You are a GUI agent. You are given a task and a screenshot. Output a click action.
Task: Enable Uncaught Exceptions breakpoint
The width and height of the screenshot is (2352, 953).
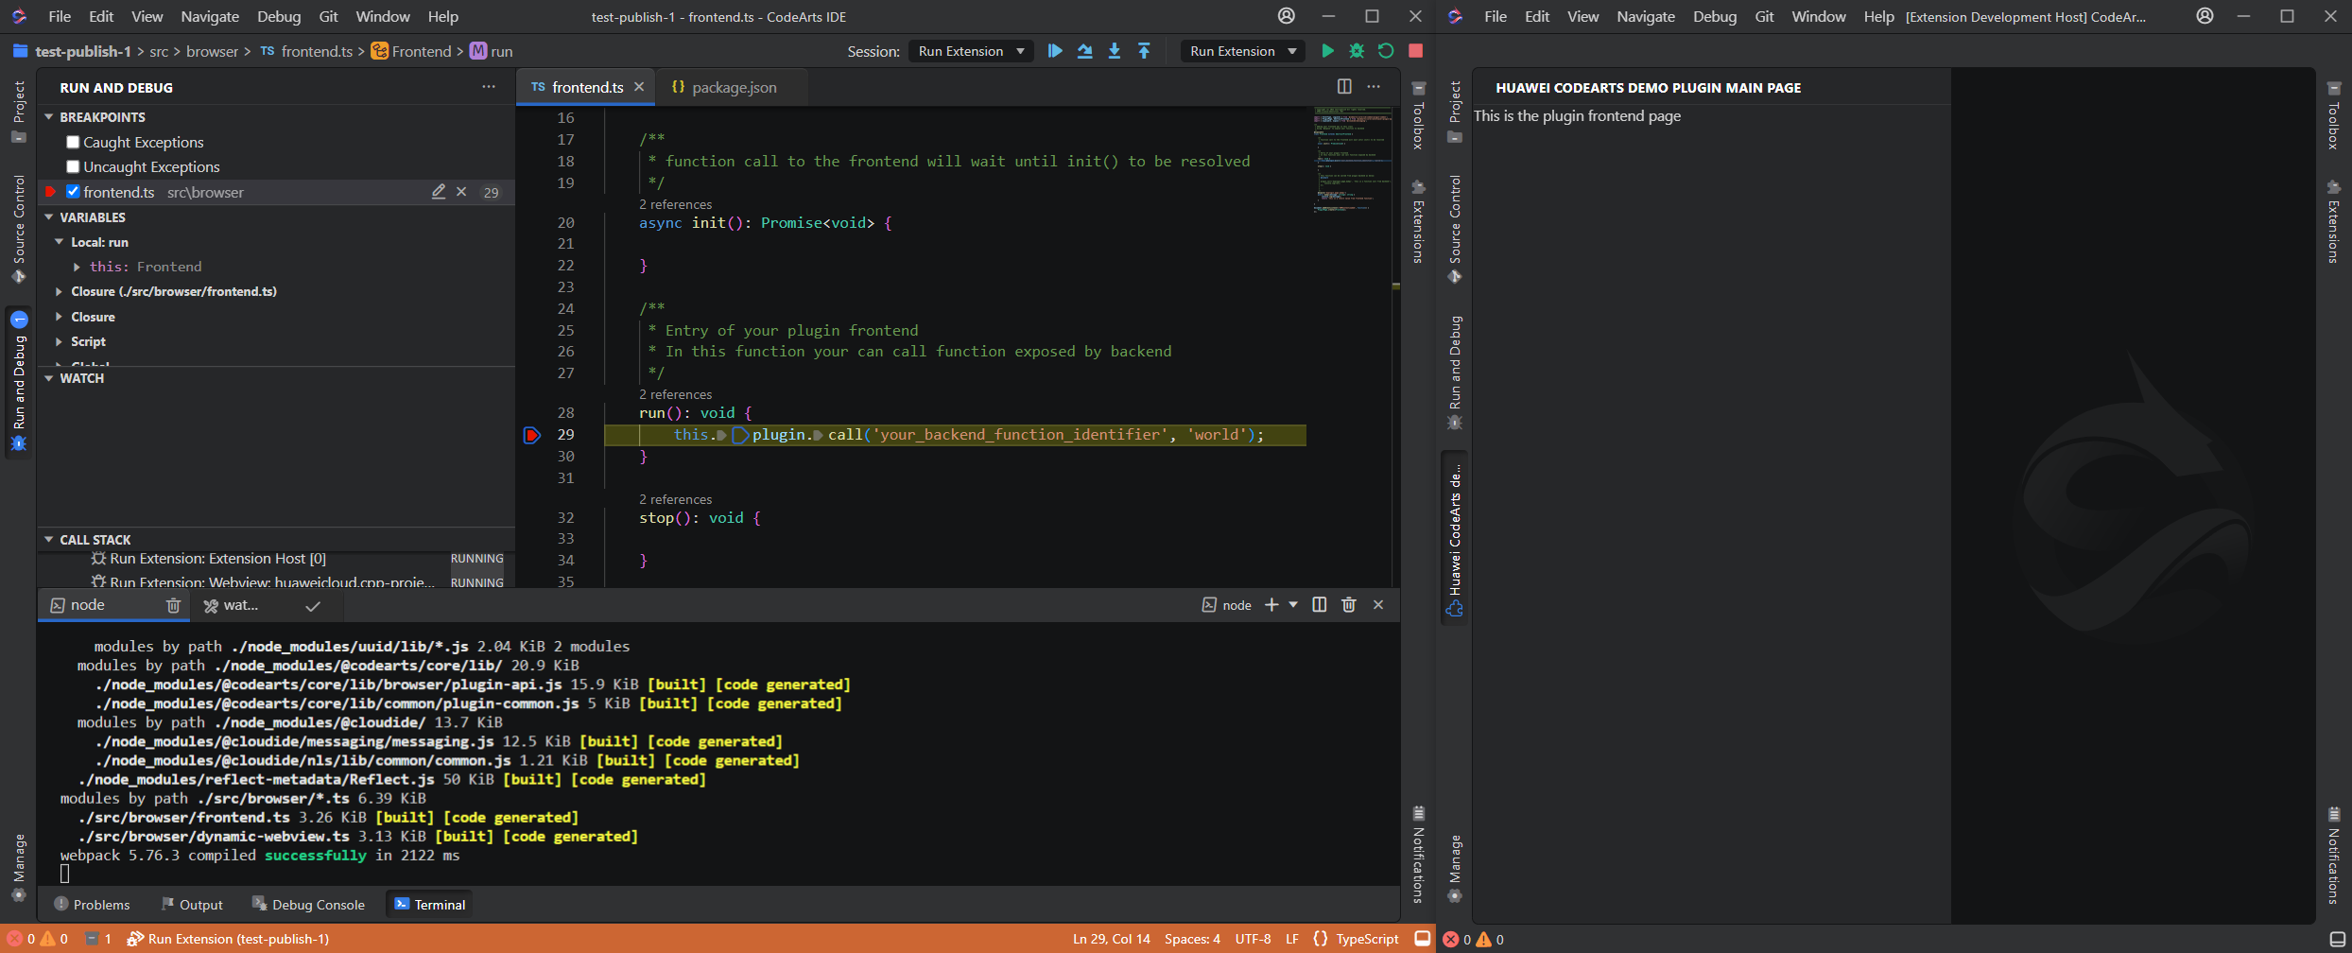(x=73, y=167)
